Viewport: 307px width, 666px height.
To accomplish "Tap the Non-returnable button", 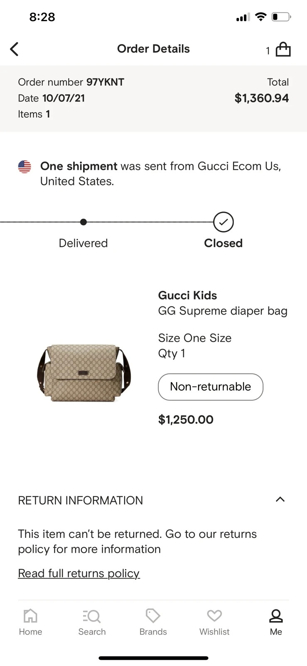I will point(211,387).
